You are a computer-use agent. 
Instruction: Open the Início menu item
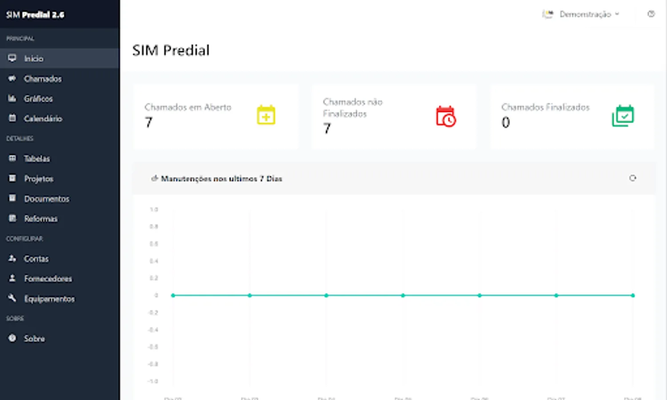click(x=60, y=58)
